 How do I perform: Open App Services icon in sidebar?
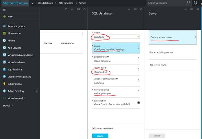pos(4,48)
